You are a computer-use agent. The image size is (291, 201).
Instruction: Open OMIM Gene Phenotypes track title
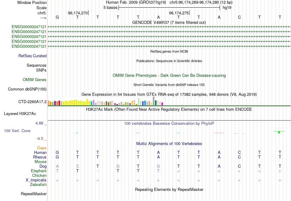(x=169, y=76)
